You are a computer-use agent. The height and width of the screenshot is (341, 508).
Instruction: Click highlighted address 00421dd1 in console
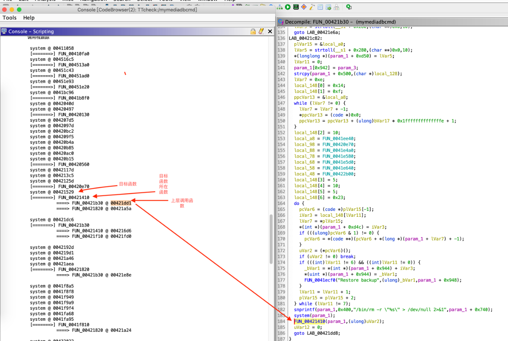pyautogui.click(x=121, y=203)
